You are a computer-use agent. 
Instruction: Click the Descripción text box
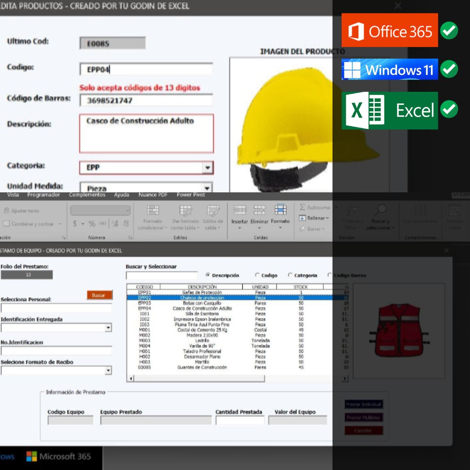tap(146, 134)
